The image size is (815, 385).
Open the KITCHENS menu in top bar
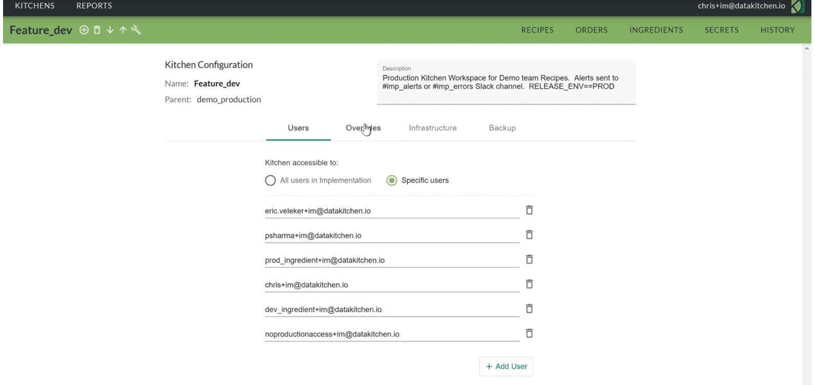pos(35,6)
